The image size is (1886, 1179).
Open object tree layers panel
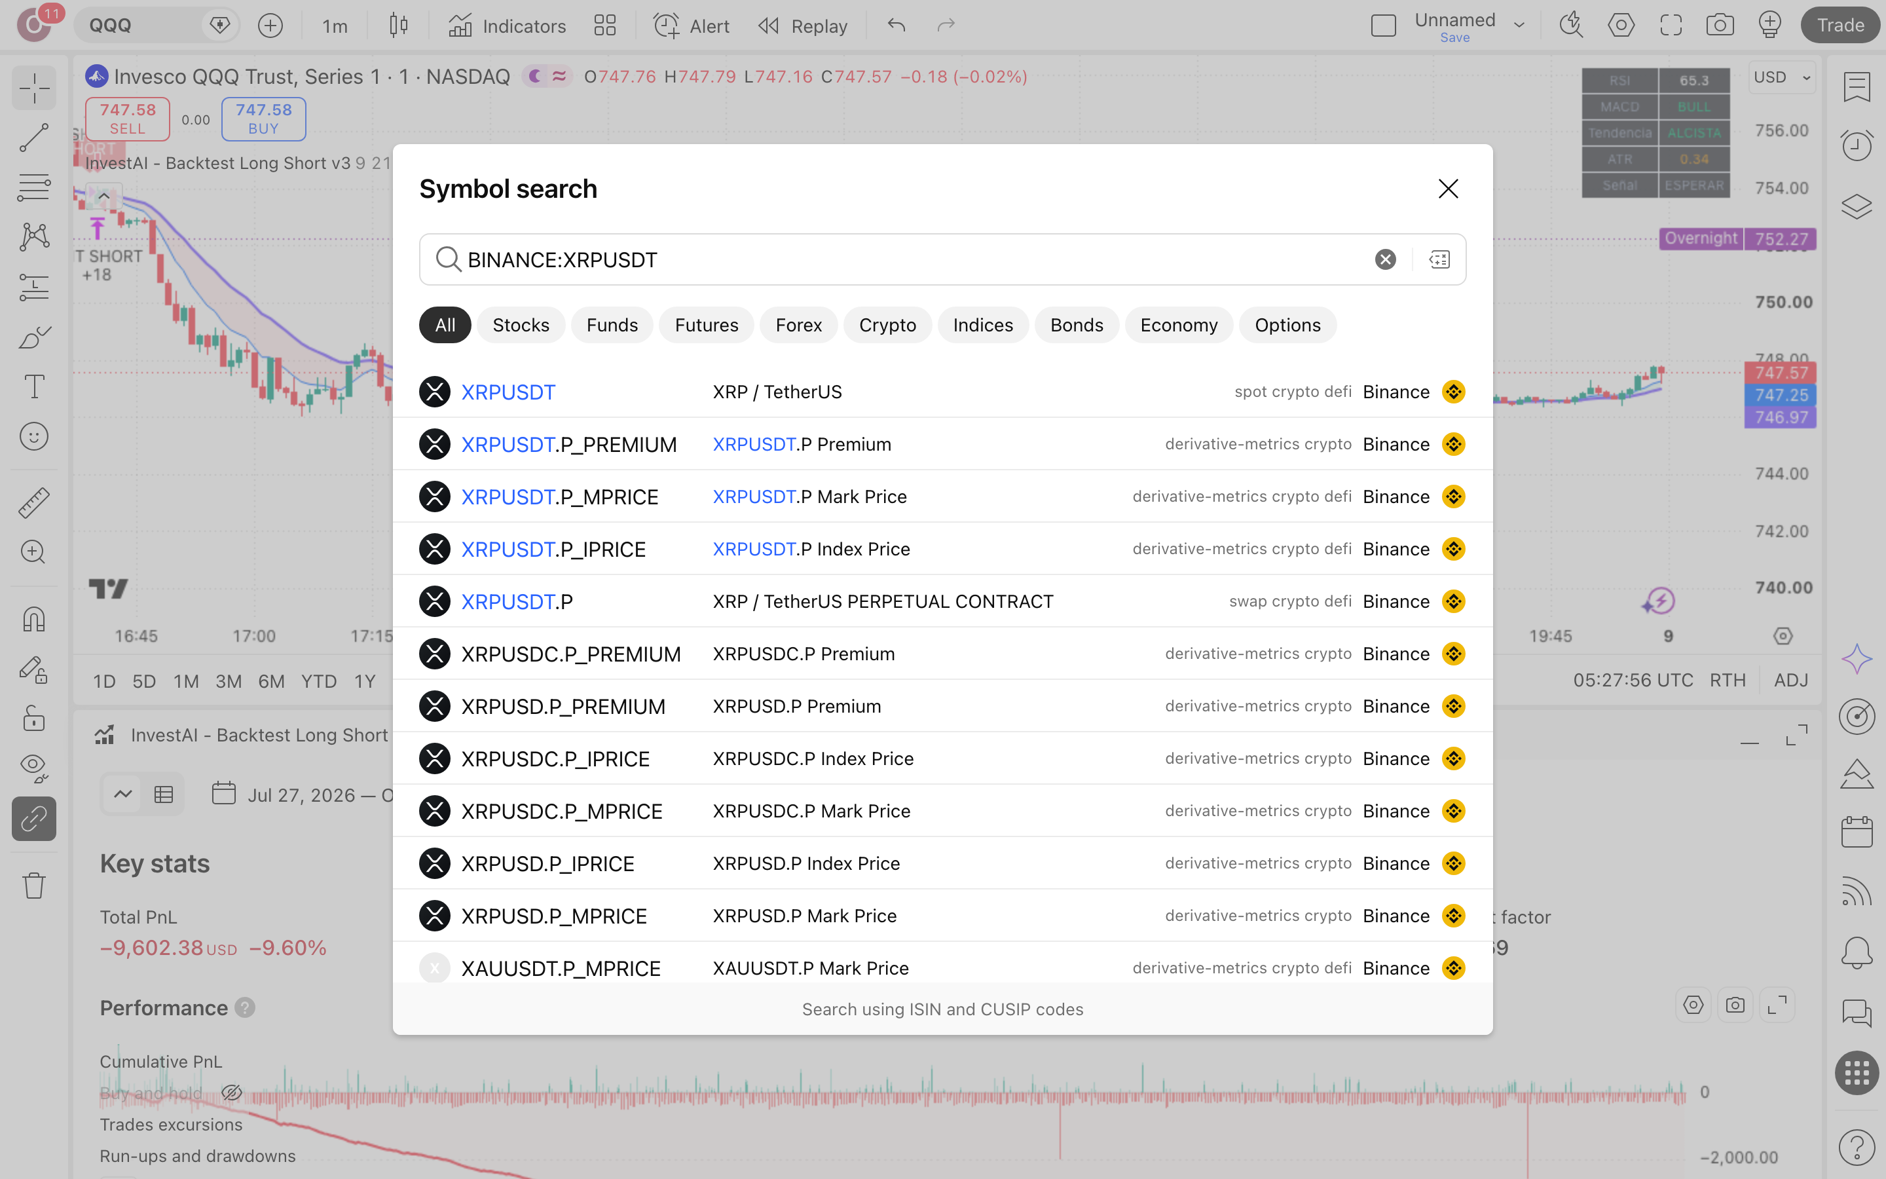coord(1857,206)
